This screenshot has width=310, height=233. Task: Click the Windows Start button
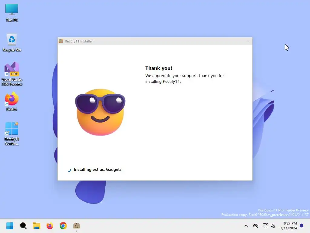pos(10,226)
